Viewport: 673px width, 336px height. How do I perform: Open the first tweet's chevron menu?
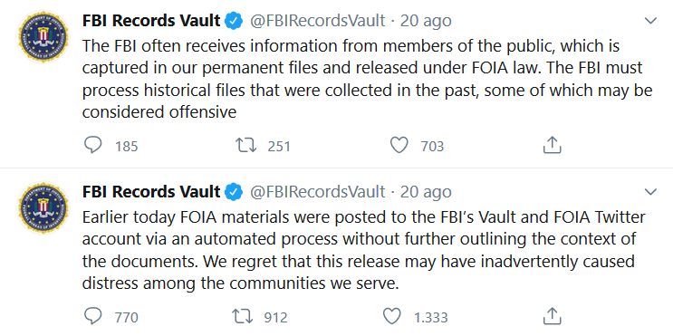point(651,21)
